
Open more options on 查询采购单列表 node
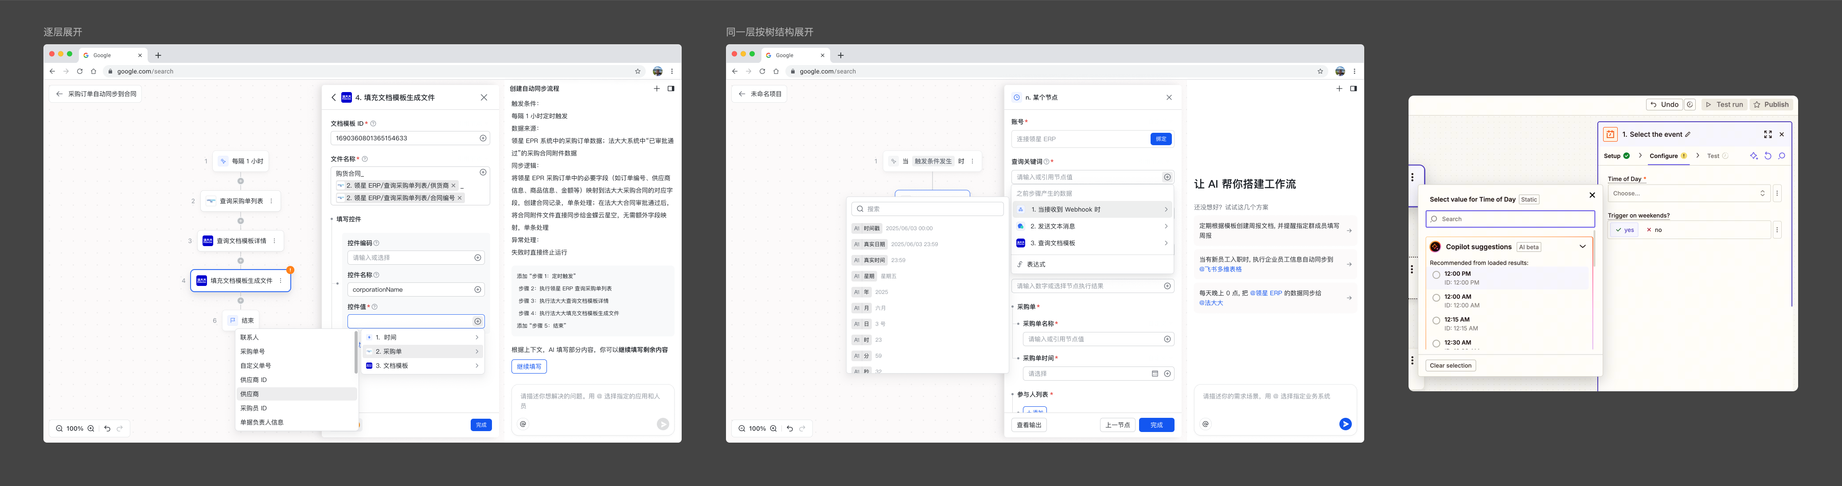271,201
